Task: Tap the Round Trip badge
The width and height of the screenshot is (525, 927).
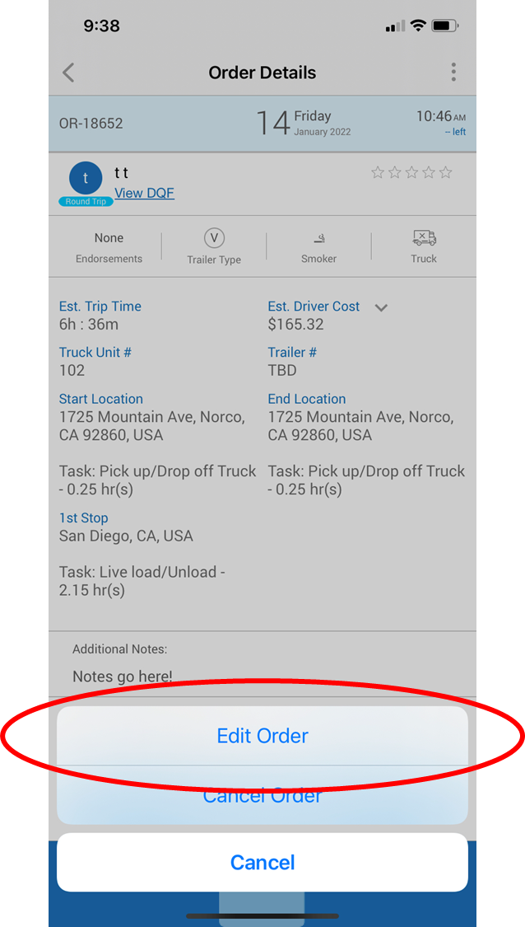Action: [x=86, y=202]
